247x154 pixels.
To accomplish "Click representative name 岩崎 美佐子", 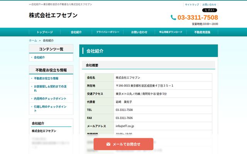I will point(124,102).
